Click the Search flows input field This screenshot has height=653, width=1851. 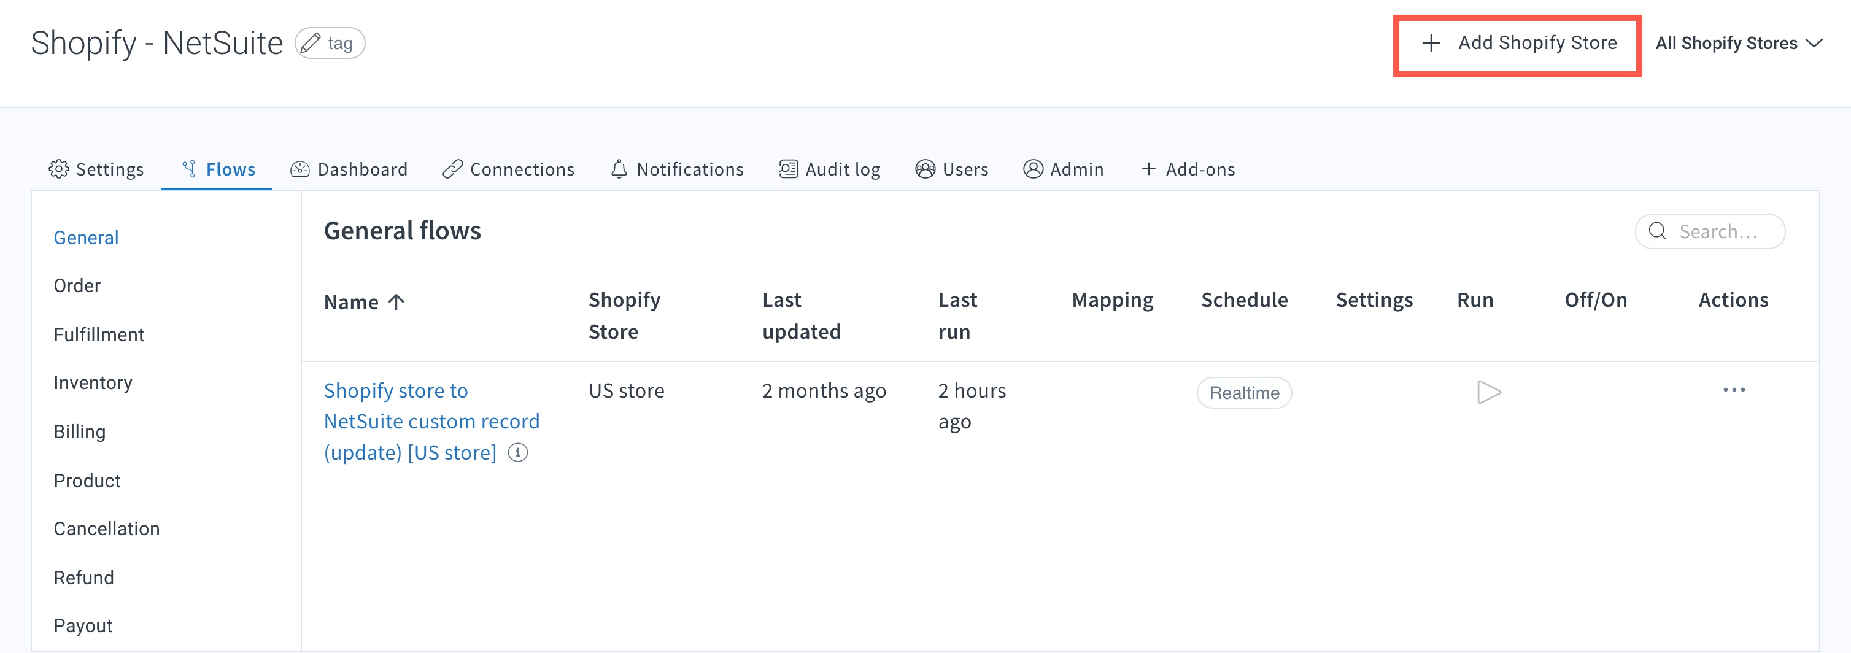click(1709, 231)
